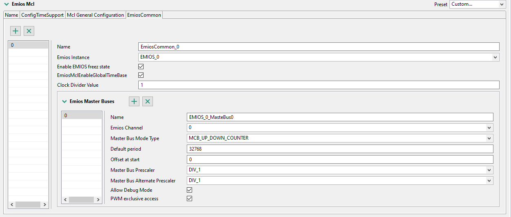Open Mcl General Configuration tab
The width and height of the screenshot is (511, 217).
click(x=95, y=15)
